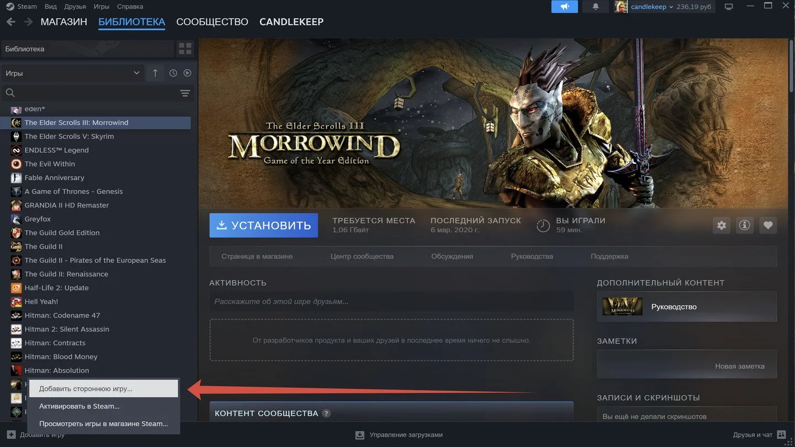Click the help icon beside КОНТЕНТ СООБЩЕСТВА
This screenshot has width=795, height=447.
pos(326,413)
